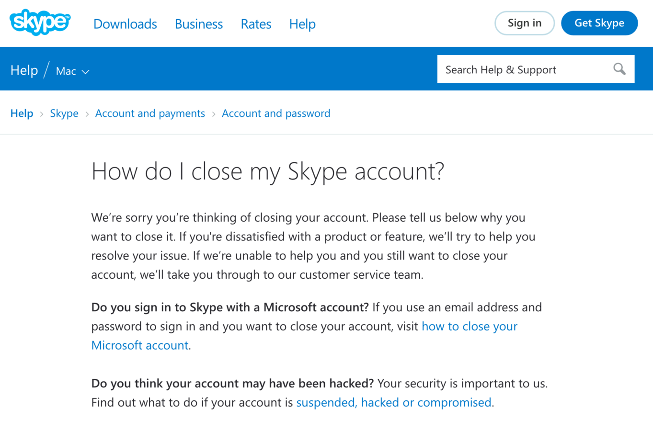Image resolution: width=653 pixels, height=431 pixels.
Task: Click the Mac label in the help banner
Action: click(x=66, y=71)
